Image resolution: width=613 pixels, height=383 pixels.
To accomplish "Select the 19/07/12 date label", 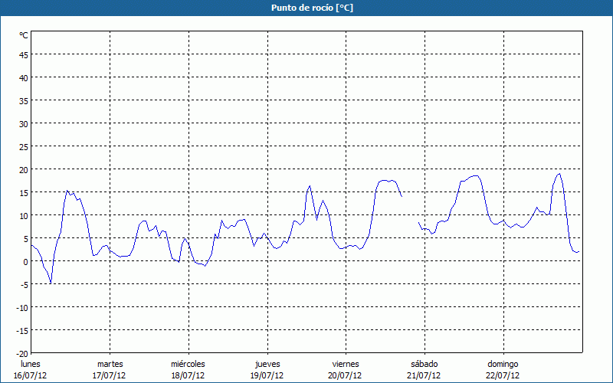I will pos(267,375).
